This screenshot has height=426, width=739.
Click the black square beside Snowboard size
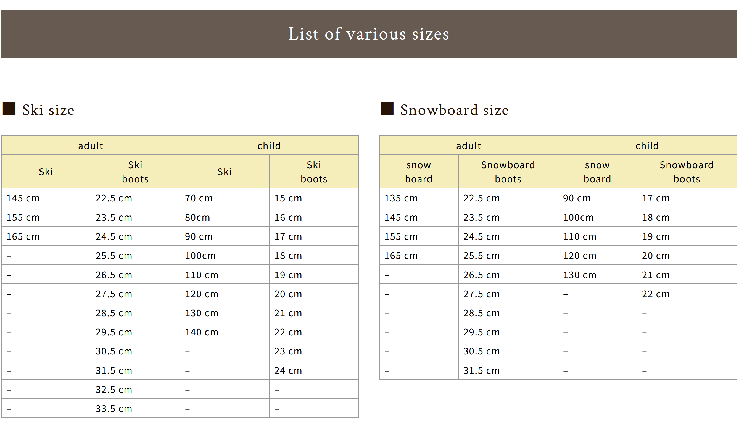(387, 109)
